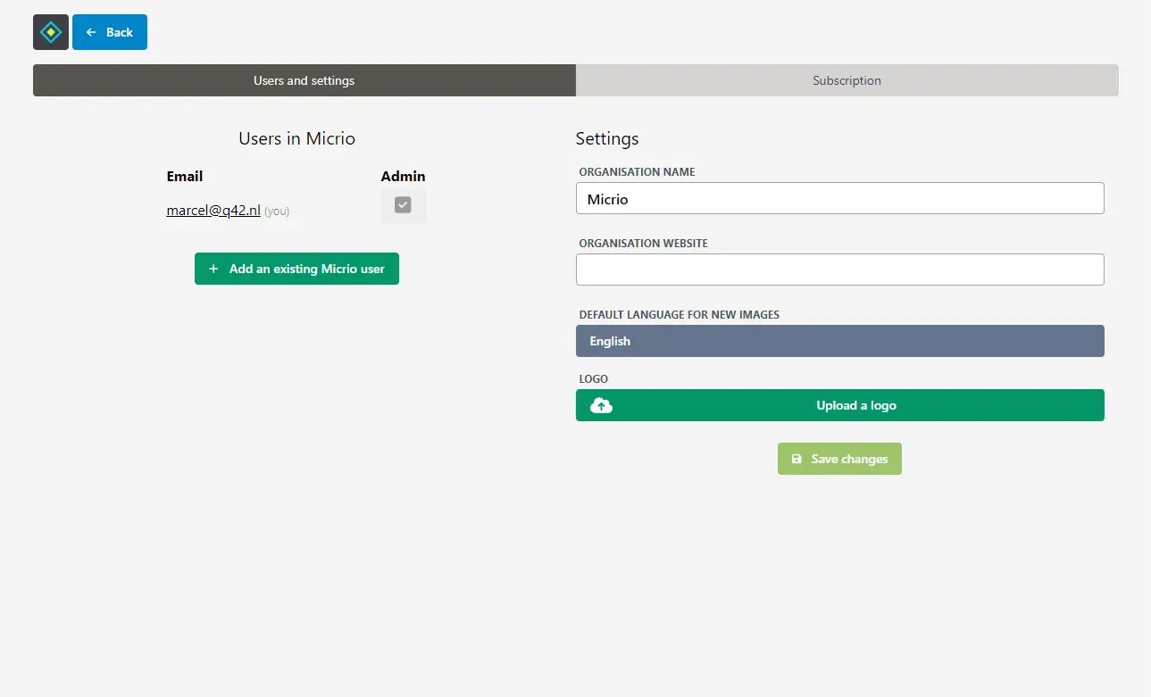Click the Back button
Image resolution: width=1151 pixels, height=697 pixels.
[110, 31]
